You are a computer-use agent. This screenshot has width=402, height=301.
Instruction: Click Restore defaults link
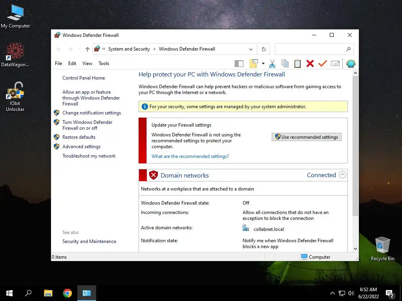79,137
